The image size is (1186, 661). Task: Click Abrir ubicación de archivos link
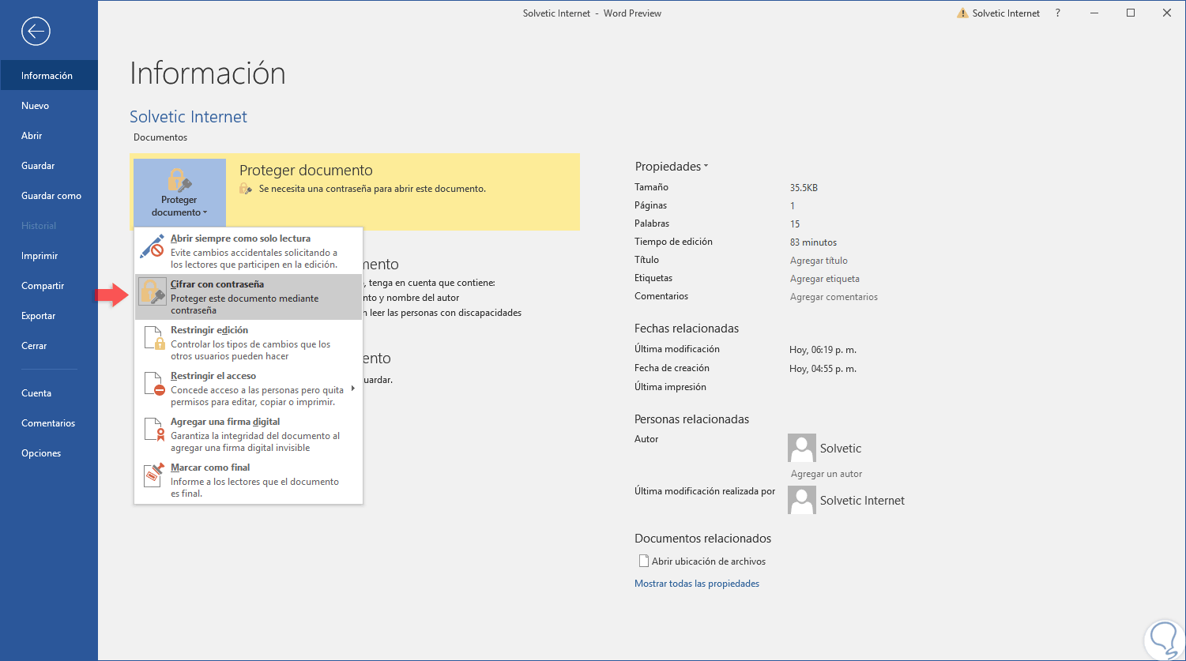pos(709,561)
